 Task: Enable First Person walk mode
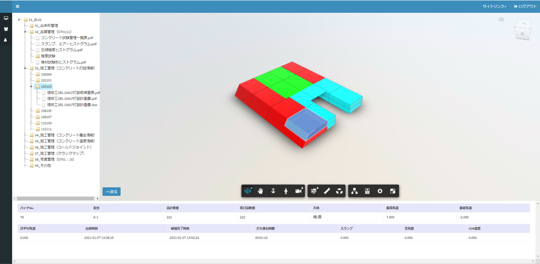tap(286, 191)
